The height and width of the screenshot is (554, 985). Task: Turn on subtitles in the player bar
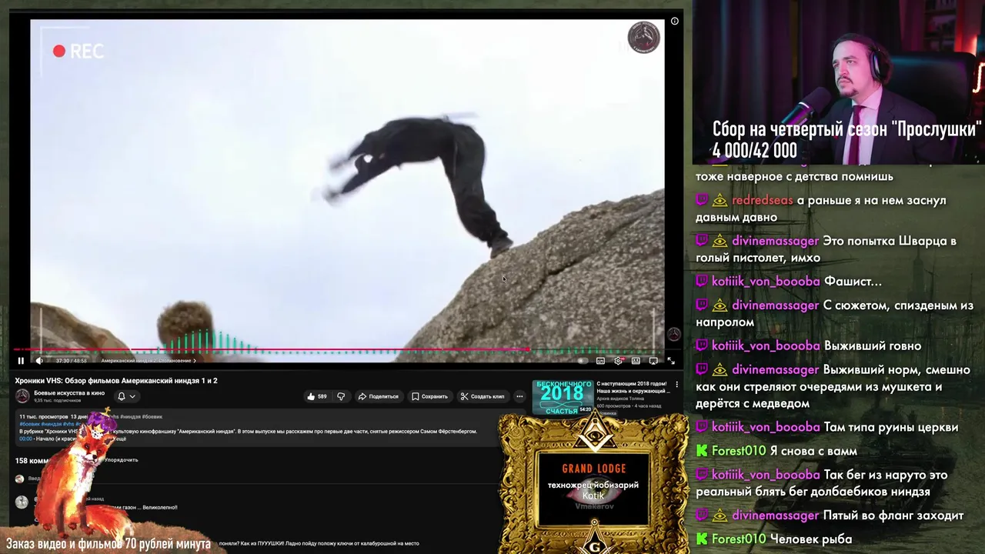[600, 360]
